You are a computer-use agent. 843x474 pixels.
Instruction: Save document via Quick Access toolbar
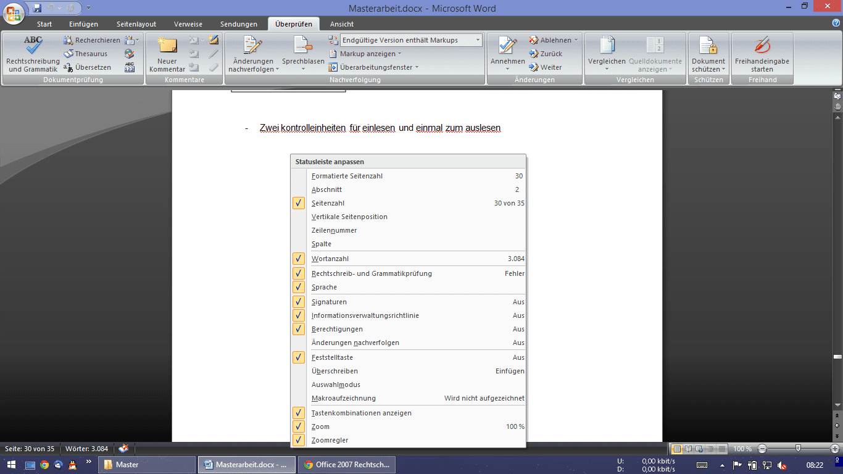(38, 8)
